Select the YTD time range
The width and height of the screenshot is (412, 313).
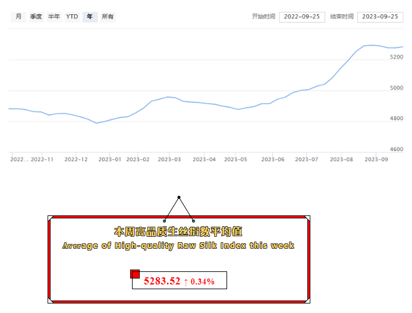[72, 17]
